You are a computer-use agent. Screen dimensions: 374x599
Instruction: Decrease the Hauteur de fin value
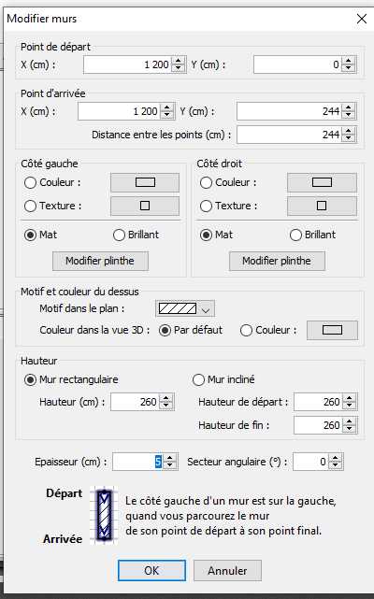[x=349, y=429]
